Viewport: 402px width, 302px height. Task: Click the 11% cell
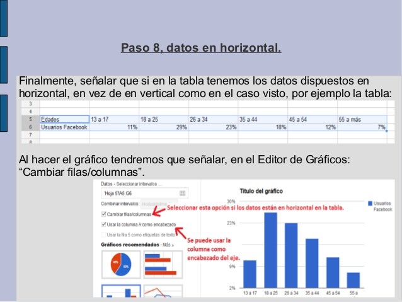[114, 127]
